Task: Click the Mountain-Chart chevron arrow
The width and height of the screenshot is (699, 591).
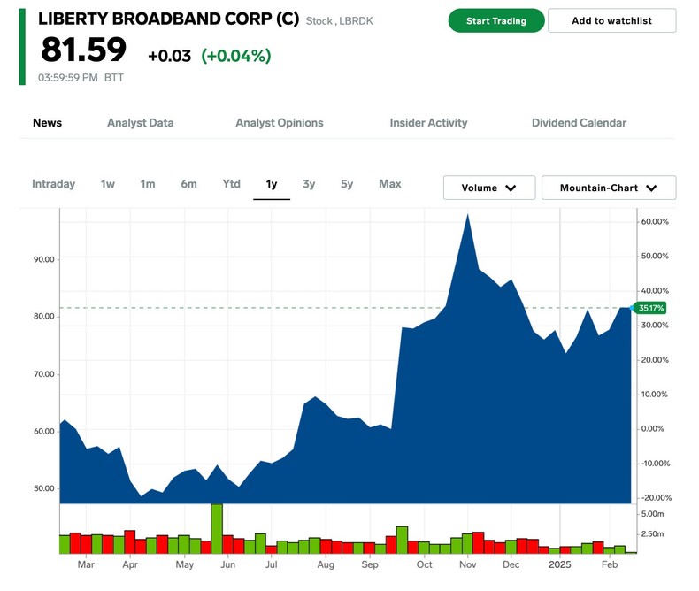Action: [x=651, y=188]
